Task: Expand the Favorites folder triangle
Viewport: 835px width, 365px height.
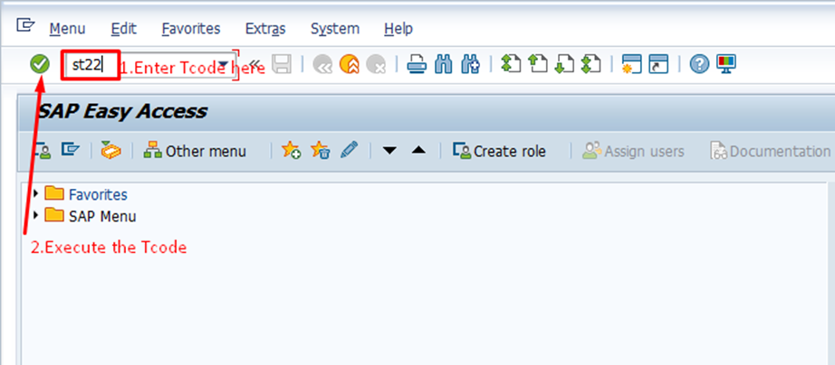Action: point(36,192)
